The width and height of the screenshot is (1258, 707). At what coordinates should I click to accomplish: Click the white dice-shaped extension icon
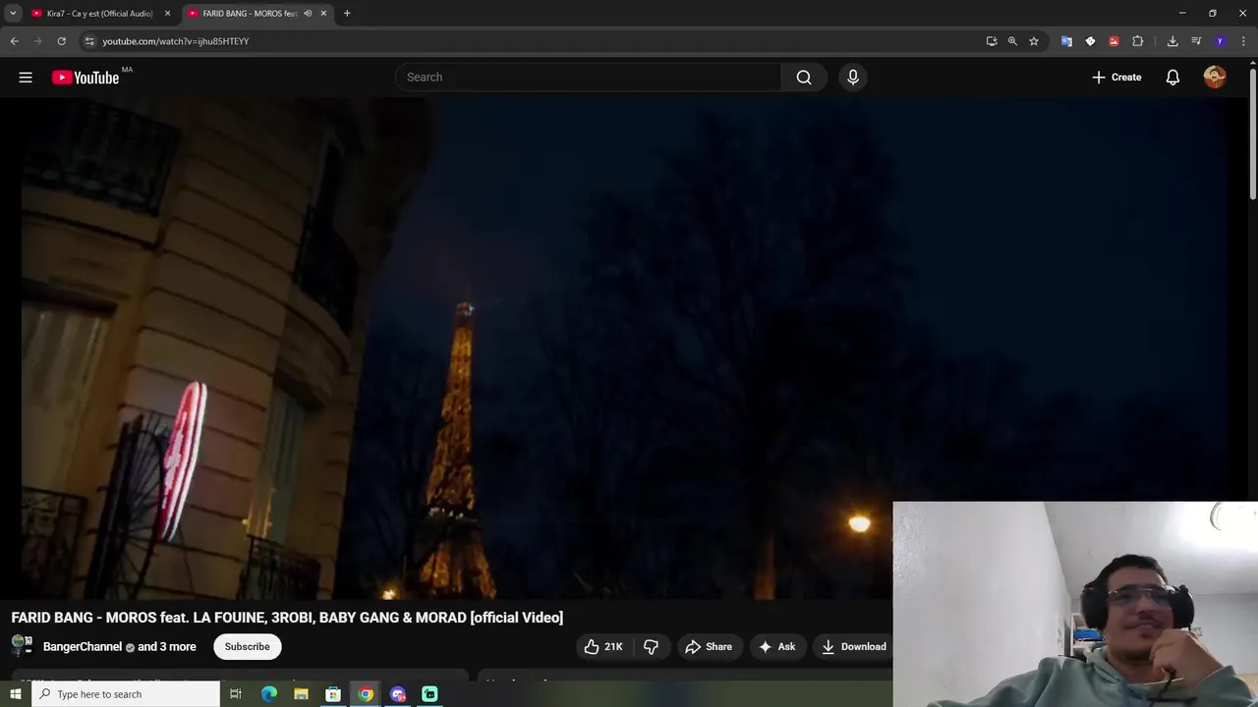tap(1090, 41)
